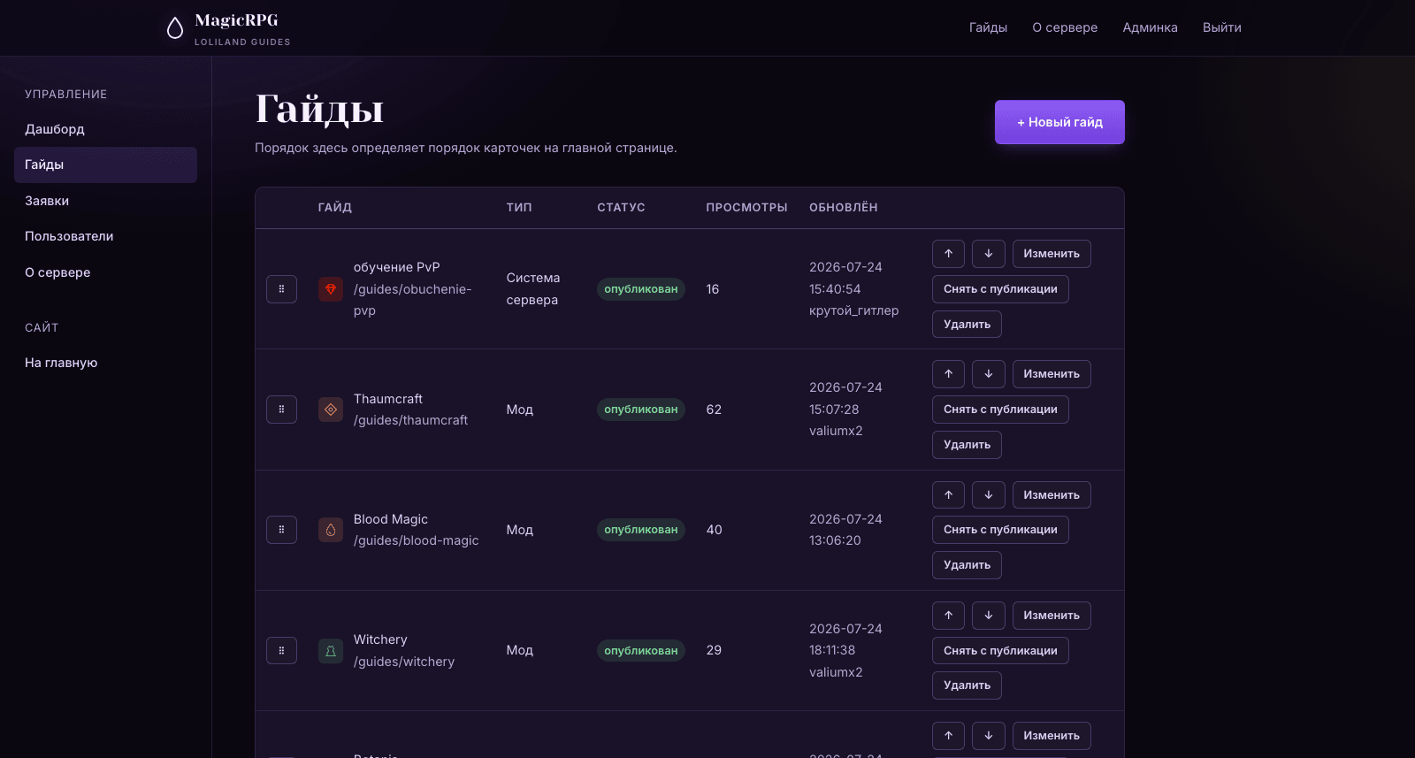Click the MagicRPG site title
Image resolution: width=1415 pixels, height=758 pixels.
coord(236,20)
